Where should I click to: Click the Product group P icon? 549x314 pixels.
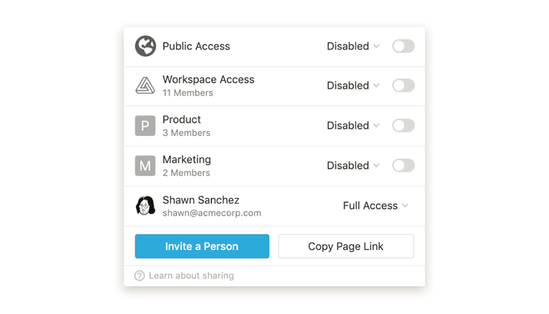click(145, 126)
